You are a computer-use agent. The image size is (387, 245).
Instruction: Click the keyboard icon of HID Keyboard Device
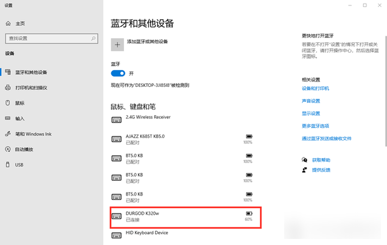[x=117, y=235]
